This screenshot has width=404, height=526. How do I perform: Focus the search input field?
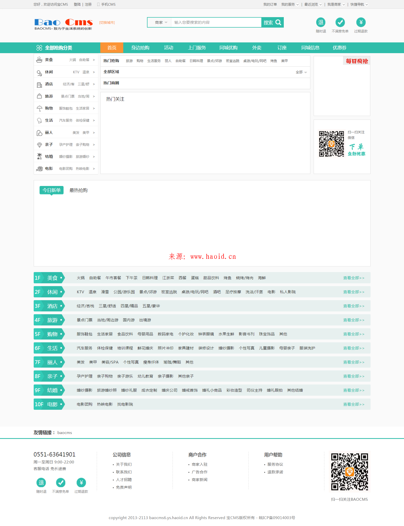coord(216,22)
